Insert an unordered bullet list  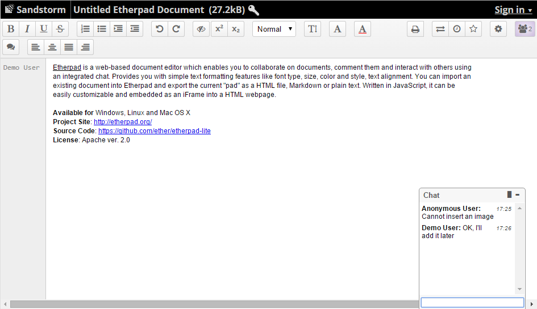(x=102, y=29)
